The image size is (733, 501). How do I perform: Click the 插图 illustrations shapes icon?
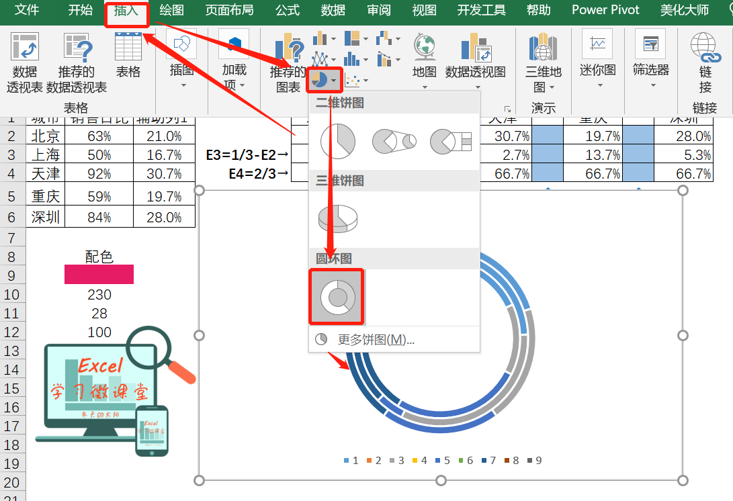pyautogui.click(x=181, y=44)
